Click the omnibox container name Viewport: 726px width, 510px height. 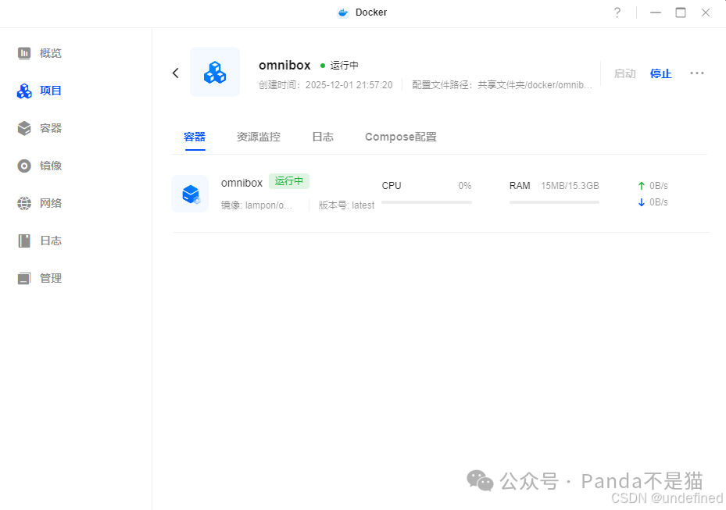(x=241, y=183)
